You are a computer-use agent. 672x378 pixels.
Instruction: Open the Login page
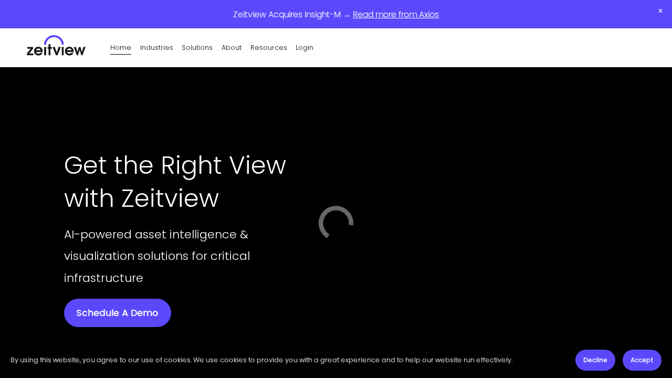[x=304, y=48]
